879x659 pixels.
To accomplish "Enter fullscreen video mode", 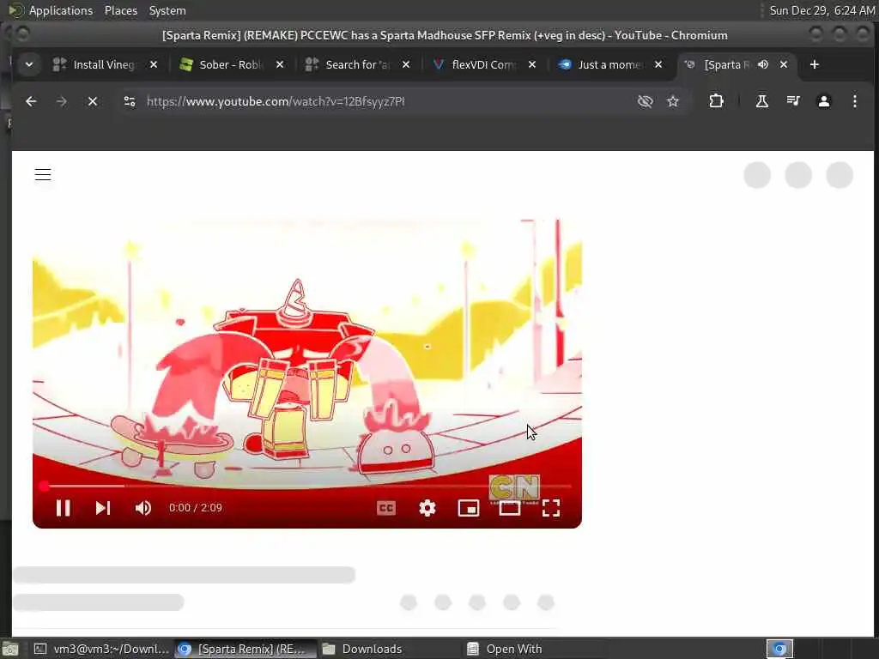I will (x=551, y=508).
